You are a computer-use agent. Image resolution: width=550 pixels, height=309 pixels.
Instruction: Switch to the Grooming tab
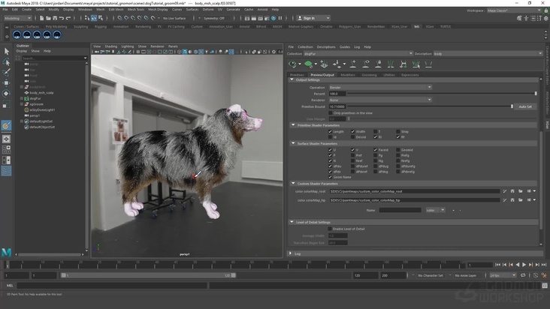369,75
